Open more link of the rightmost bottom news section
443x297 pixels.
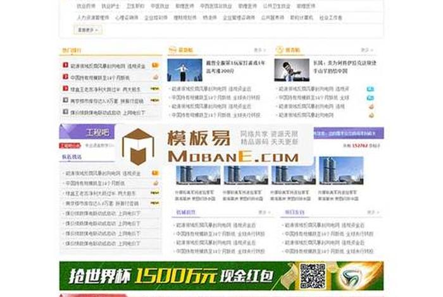tap(373, 212)
